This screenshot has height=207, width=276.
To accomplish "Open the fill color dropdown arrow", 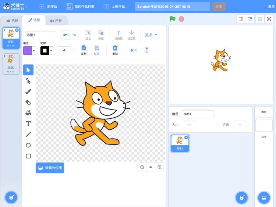I will coord(34,51).
